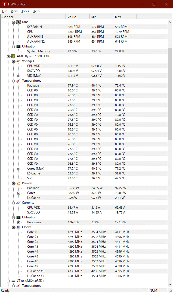Click the icon beside Currents
The width and height of the screenshot is (173, 293).
click(18, 203)
